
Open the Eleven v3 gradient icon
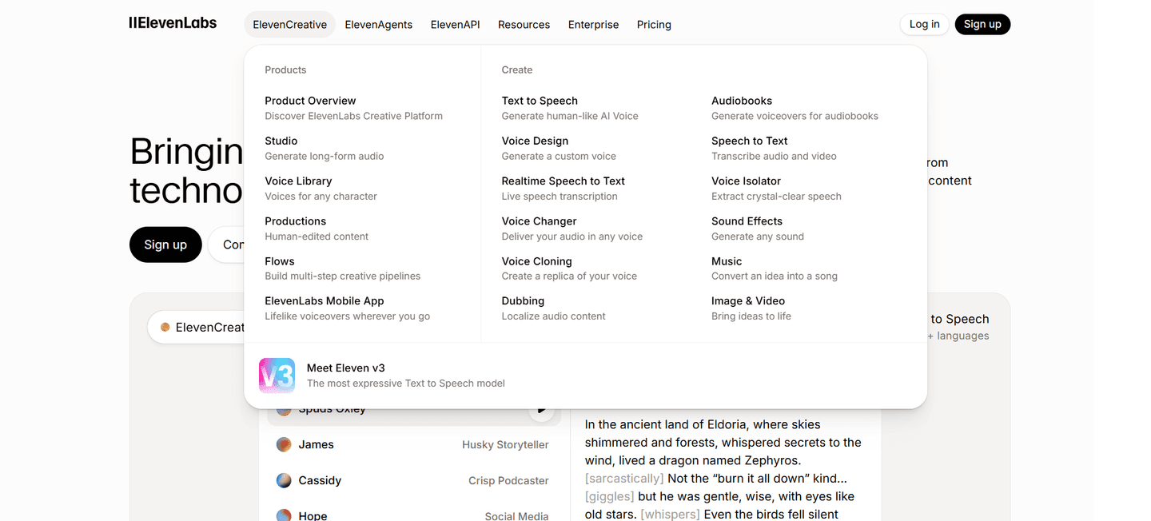click(x=277, y=376)
